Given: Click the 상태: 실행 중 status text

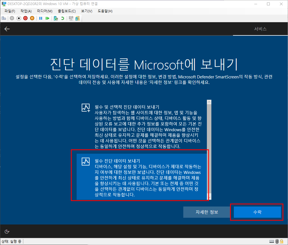Looking at the screenshot, I should pyautogui.click(x=12, y=241).
